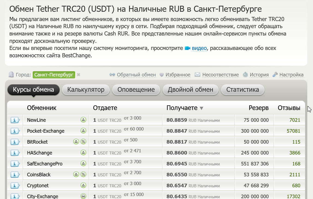The width and height of the screenshot is (313, 199).
Task: Open the Pocket-Exchange exchanger
Action: 46,131
